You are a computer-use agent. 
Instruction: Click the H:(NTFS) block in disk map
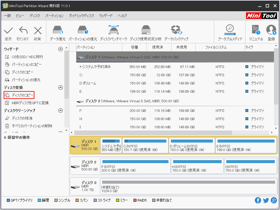coord(197,166)
